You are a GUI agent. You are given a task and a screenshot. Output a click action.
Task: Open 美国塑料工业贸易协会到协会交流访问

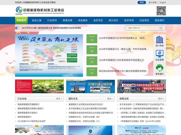click(x=86, y=104)
